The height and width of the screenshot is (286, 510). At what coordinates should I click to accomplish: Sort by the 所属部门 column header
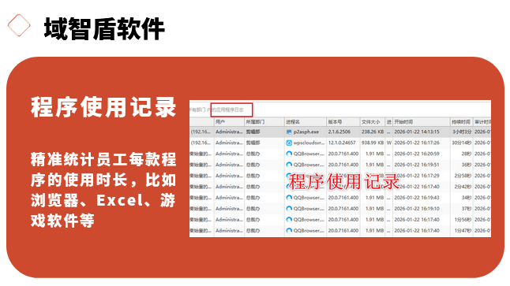tap(264, 122)
